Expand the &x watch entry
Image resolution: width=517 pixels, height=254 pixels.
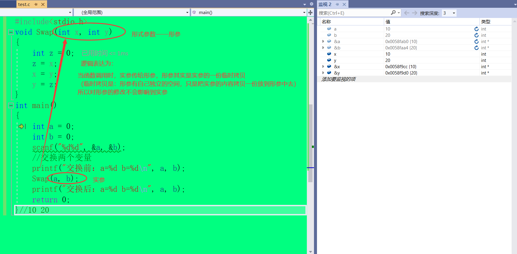pyautogui.click(x=323, y=66)
